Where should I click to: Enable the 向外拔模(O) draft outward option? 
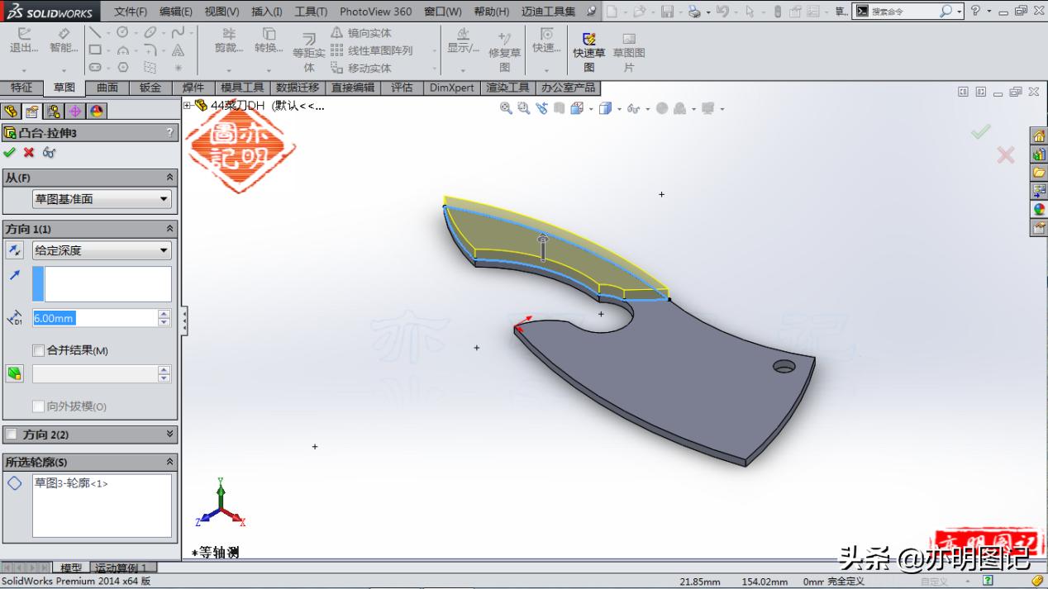click(x=39, y=406)
